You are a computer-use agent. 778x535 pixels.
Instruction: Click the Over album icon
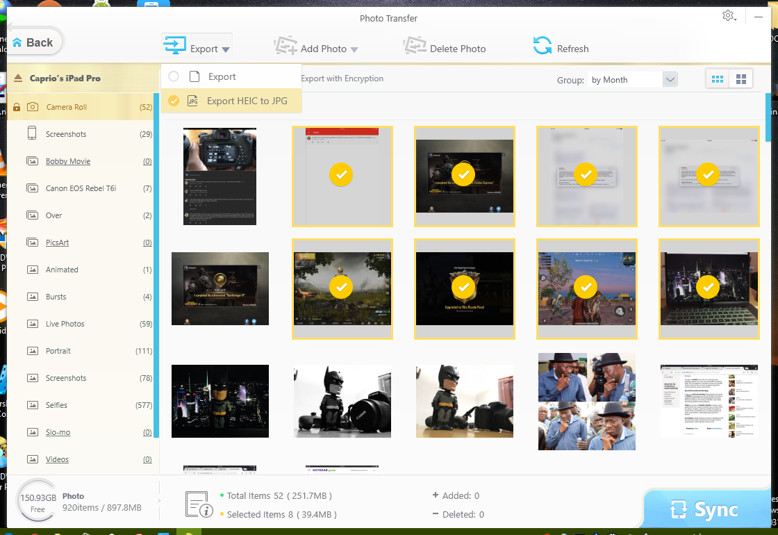32,215
